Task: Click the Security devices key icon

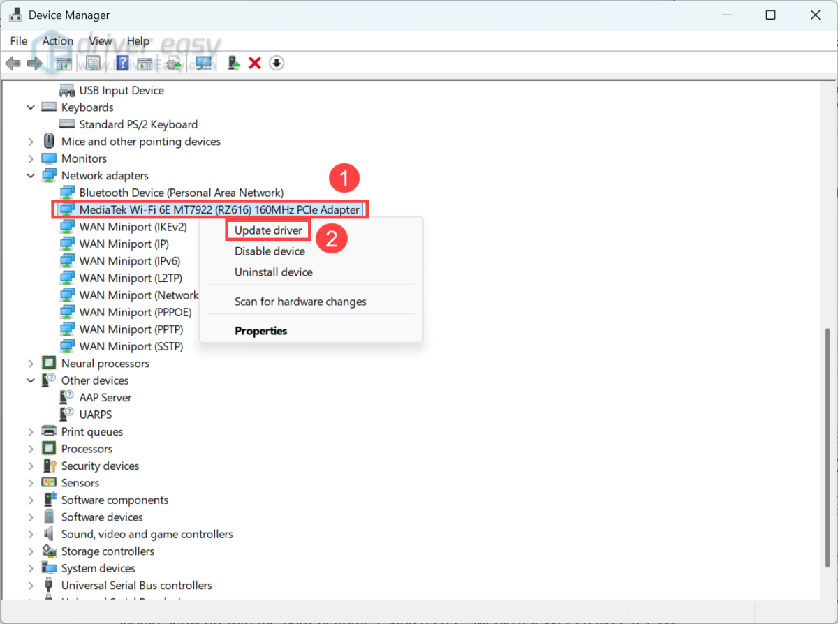Action: tap(49, 466)
